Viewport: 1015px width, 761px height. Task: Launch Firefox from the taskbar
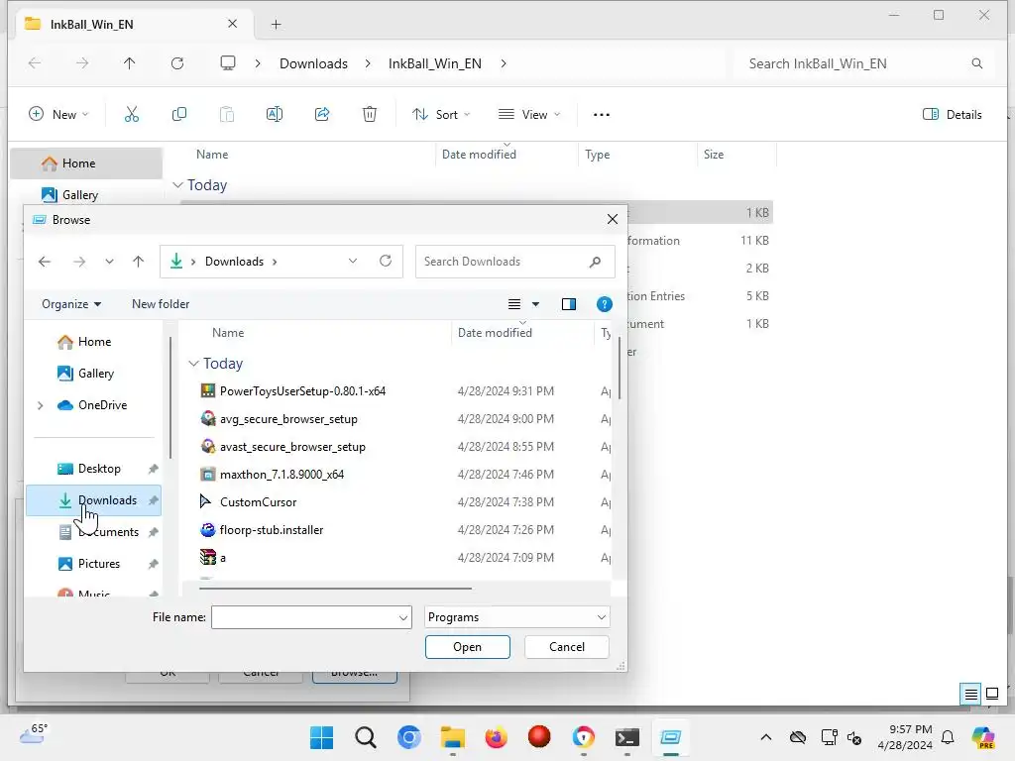click(496, 737)
